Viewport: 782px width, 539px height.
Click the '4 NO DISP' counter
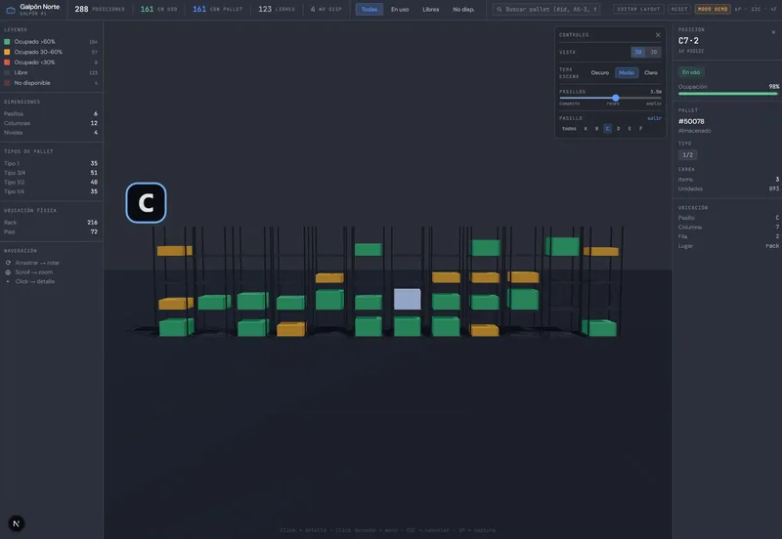pyautogui.click(x=326, y=9)
